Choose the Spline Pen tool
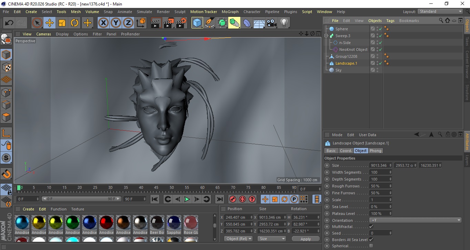 tap(210, 23)
